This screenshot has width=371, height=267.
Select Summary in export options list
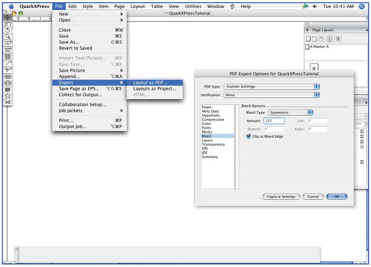click(x=218, y=157)
